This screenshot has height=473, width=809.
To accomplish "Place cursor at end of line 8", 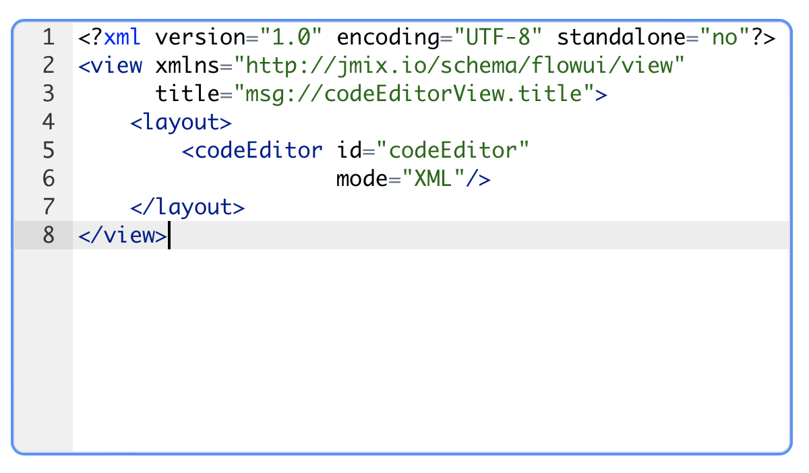I will click(x=168, y=235).
